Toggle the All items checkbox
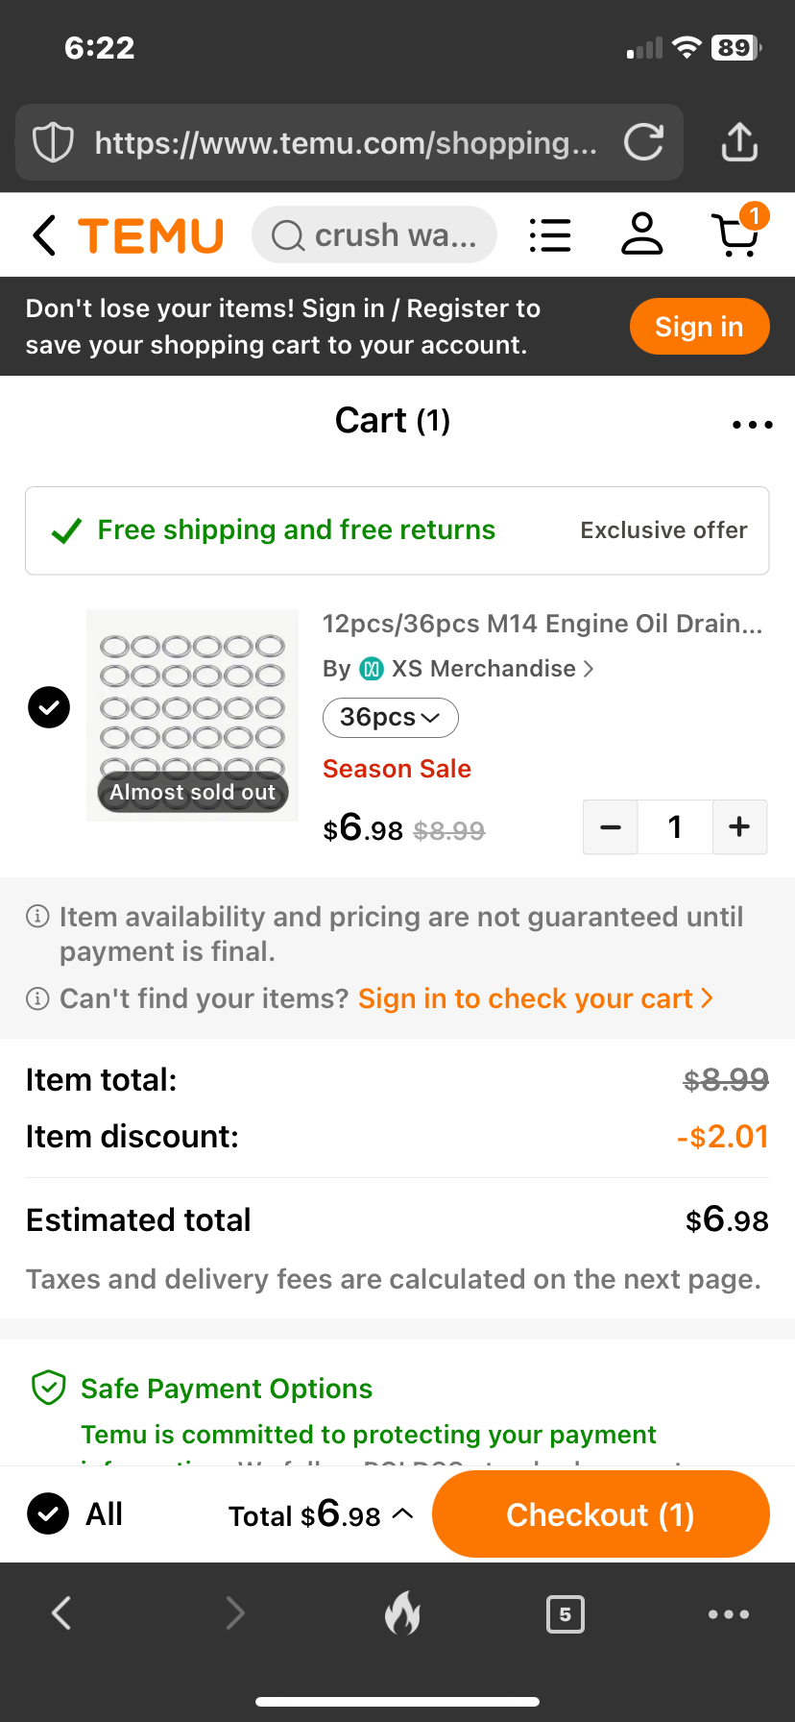The image size is (795, 1722). [48, 1513]
